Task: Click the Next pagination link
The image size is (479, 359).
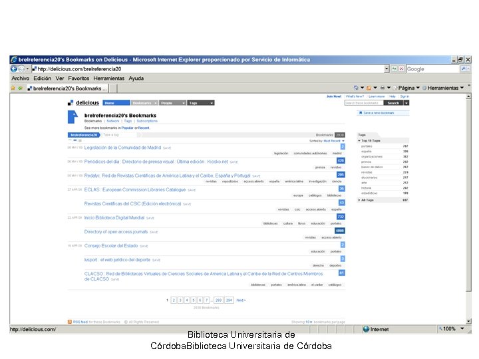Action: click(241, 300)
